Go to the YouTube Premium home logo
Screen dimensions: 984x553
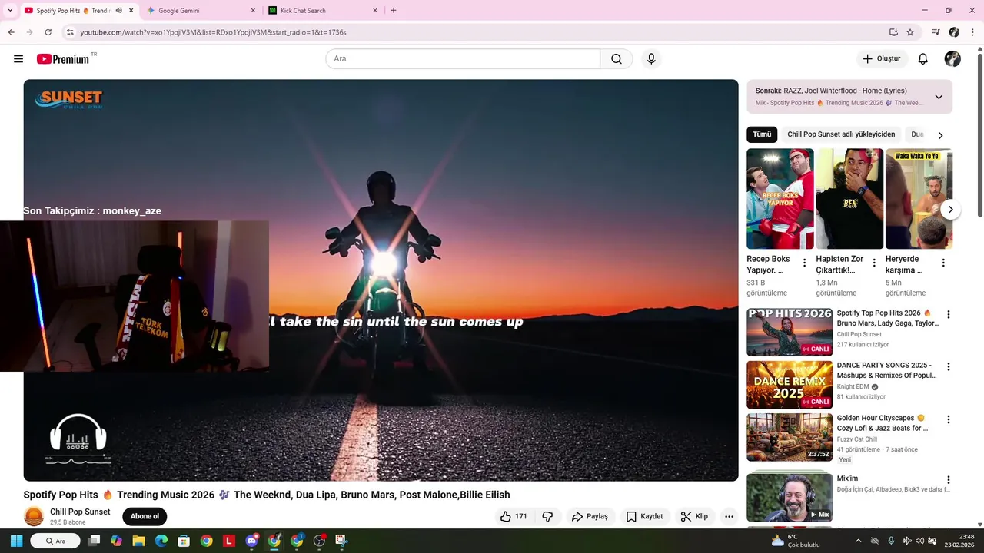pos(64,59)
